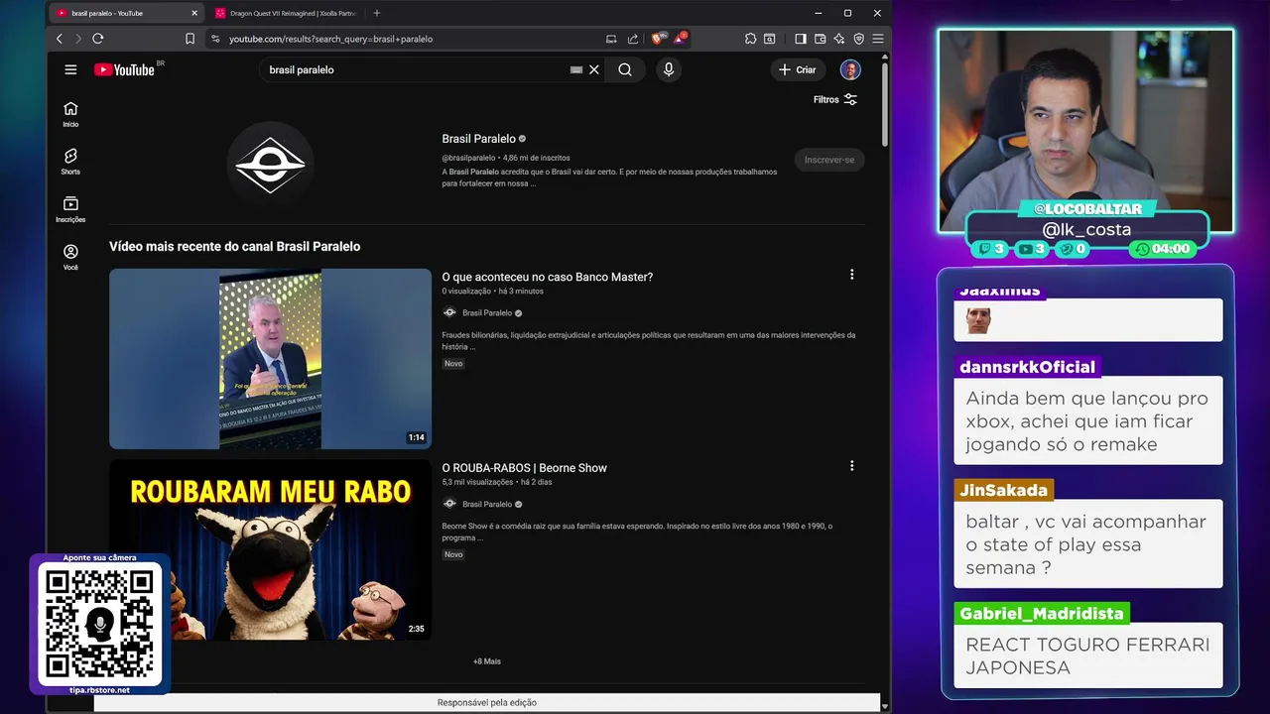Open Shorts in the YouTube sidebar

70,162
